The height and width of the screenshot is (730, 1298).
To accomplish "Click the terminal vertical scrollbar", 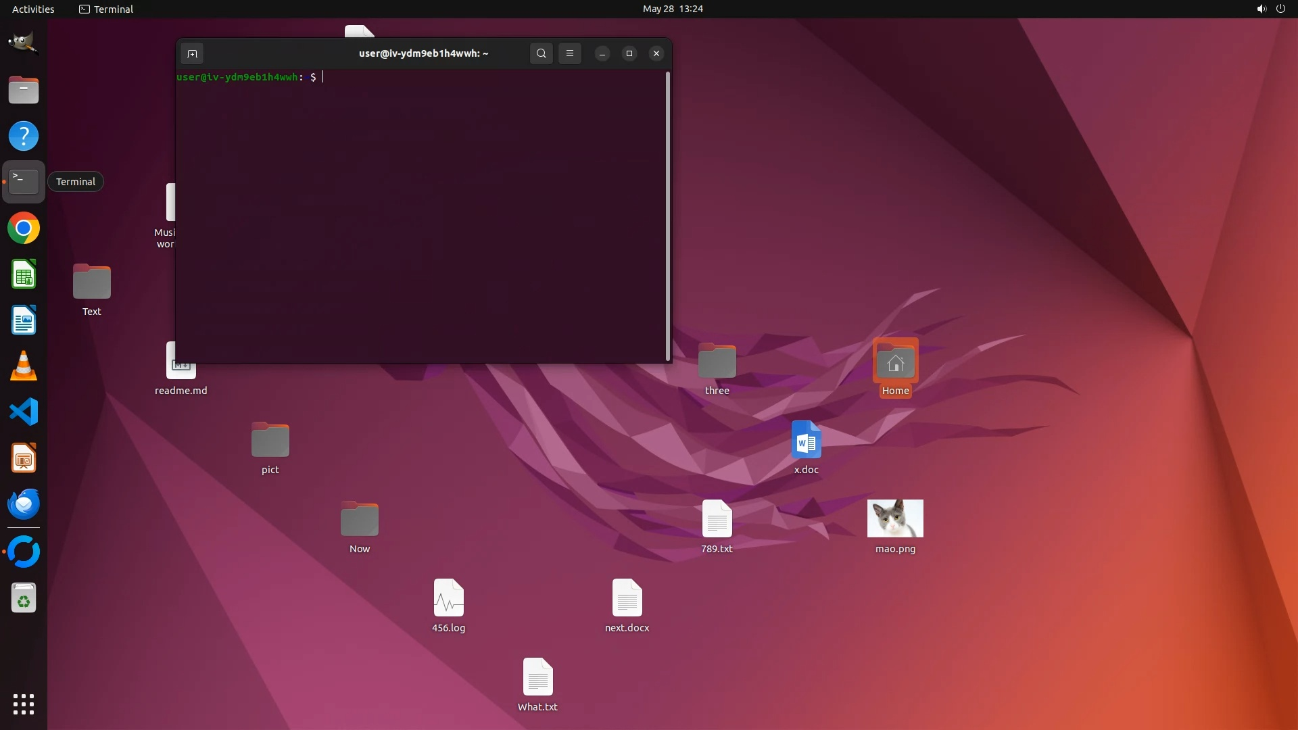I will (x=668, y=216).
